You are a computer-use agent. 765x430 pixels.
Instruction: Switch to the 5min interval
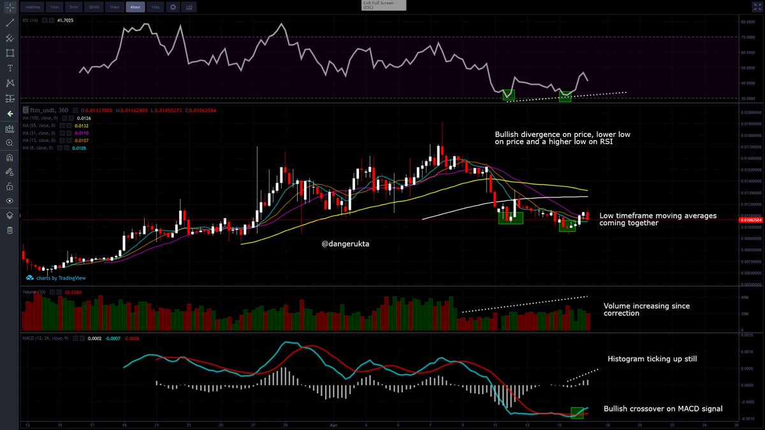click(x=74, y=7)
